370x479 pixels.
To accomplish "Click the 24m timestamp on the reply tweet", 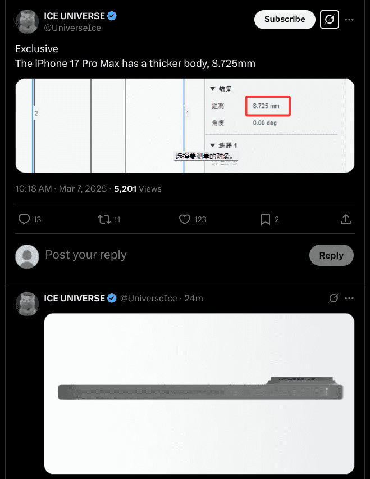I will point(194,298).
